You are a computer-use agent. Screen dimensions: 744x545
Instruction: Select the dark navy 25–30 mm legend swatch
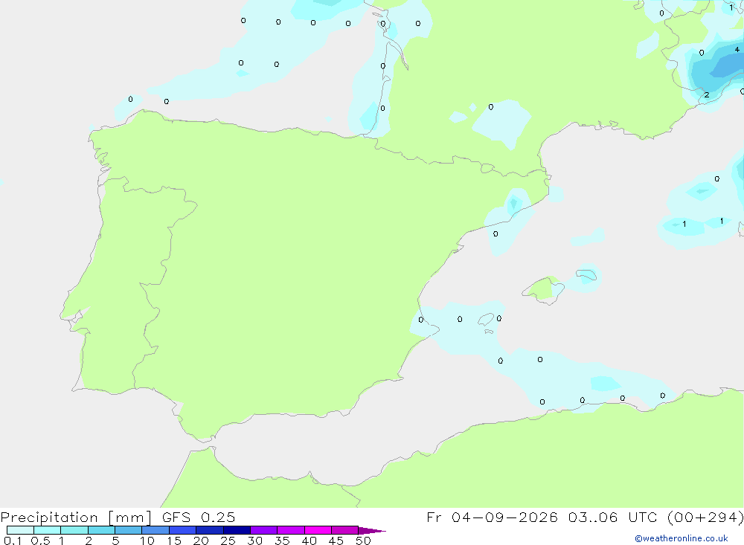(x=237, y=530)
